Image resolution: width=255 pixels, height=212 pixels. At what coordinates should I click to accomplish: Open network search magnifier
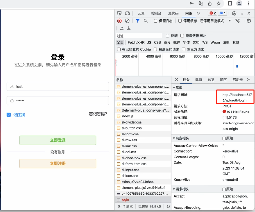[x=145, y=21]
